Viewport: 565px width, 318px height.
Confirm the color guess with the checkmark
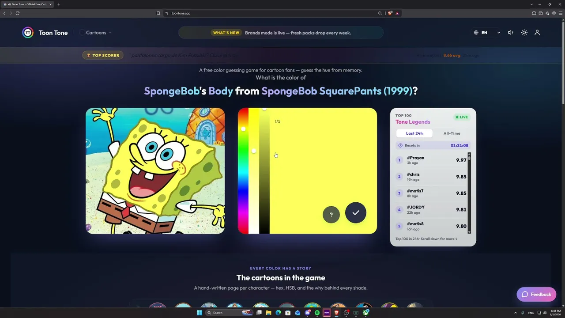tap(356, 213)
